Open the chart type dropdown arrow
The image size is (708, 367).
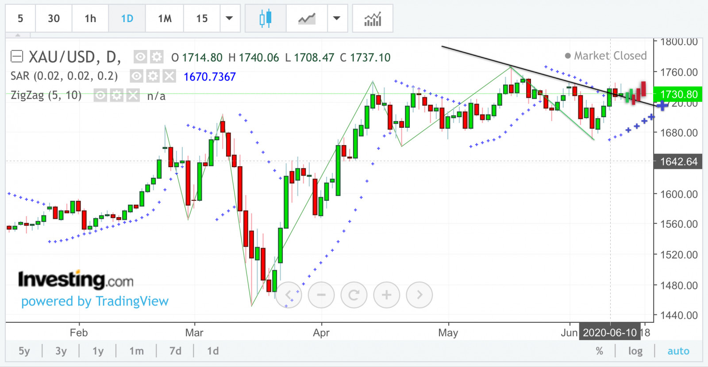click(x=337, y=19)
